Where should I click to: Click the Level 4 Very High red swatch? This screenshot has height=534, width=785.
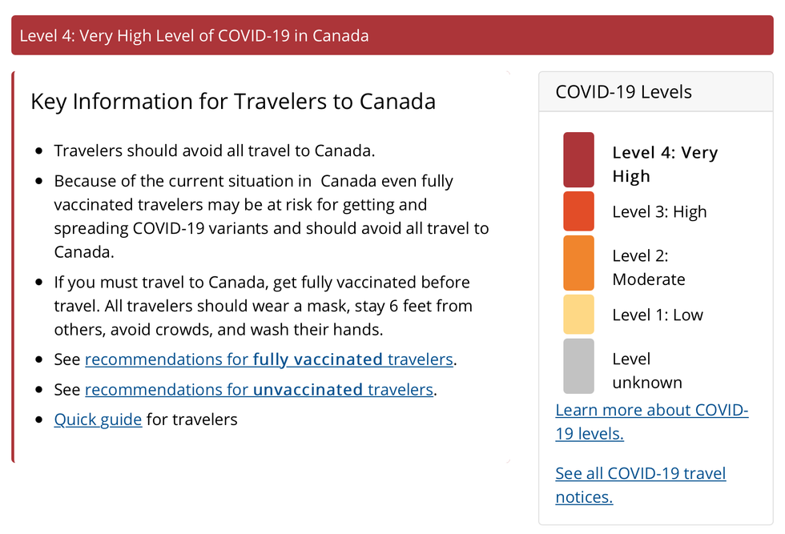click(578, 160)
